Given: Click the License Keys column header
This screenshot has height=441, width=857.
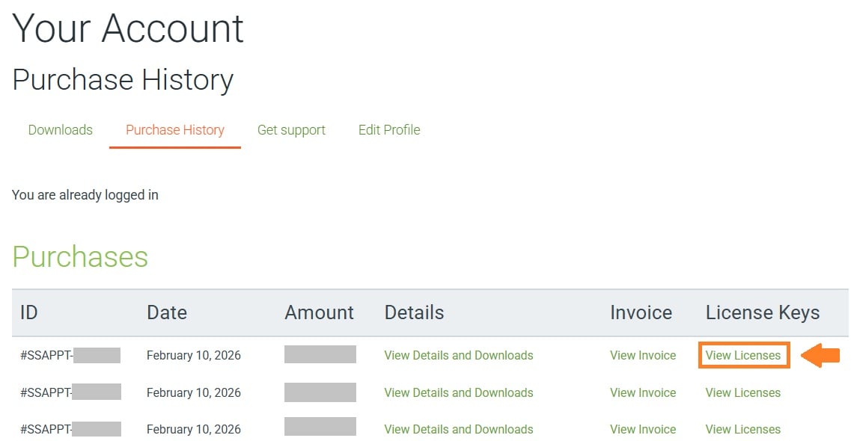Looking at the screenshot, I should (x=763, y=312).
